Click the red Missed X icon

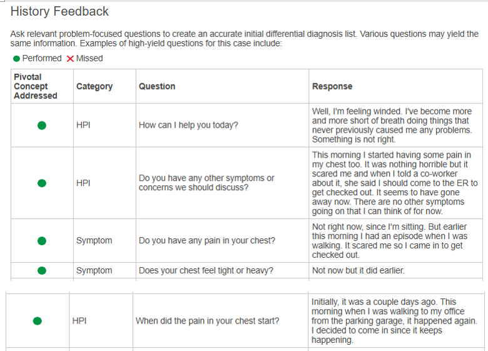click(70, 59)
